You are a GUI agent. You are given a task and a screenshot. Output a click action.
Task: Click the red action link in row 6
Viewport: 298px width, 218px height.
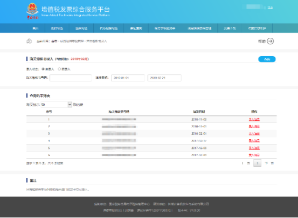pyautogui.click(x=254, y=155)
